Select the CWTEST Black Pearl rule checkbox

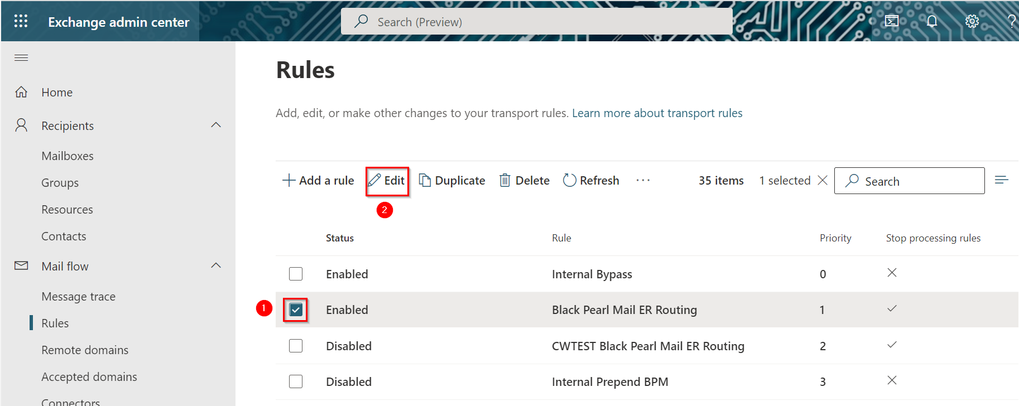tap(296, 346)
